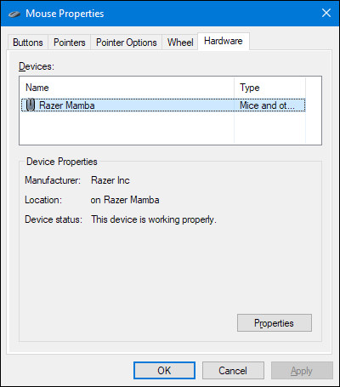Image resolution: width=340 pixels, height=387 pixels.
Task: Open device Properties button
Action: pos(275,323)
